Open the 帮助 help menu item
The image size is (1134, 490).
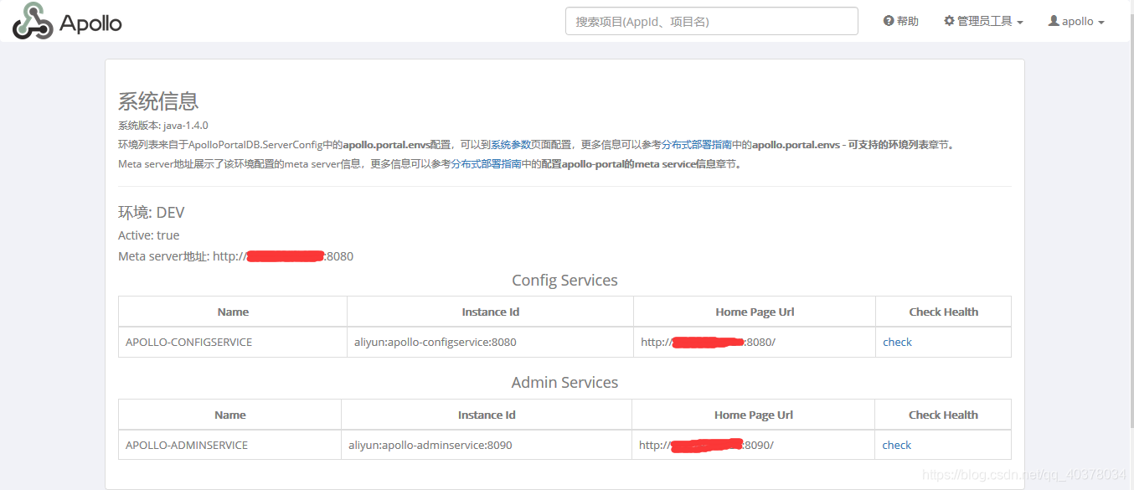click(901, 21)
